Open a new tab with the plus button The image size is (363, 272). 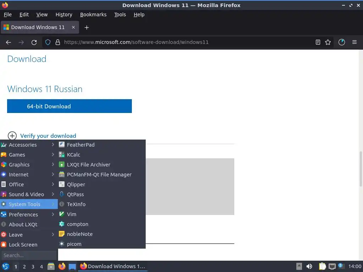click(x=86, y=28)
